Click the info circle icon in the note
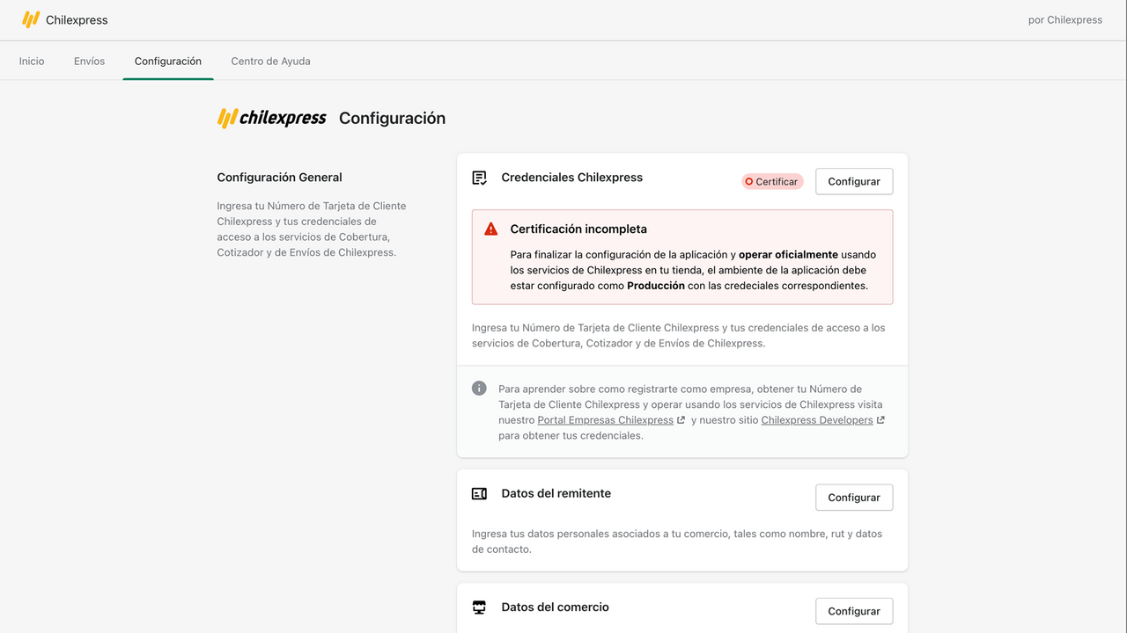 [x=480, y=388]
